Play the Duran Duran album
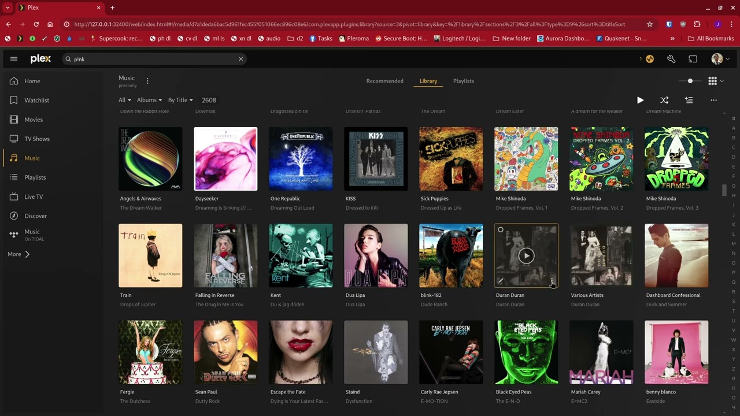This screenshot has width=740, height=416. (526, 255)
